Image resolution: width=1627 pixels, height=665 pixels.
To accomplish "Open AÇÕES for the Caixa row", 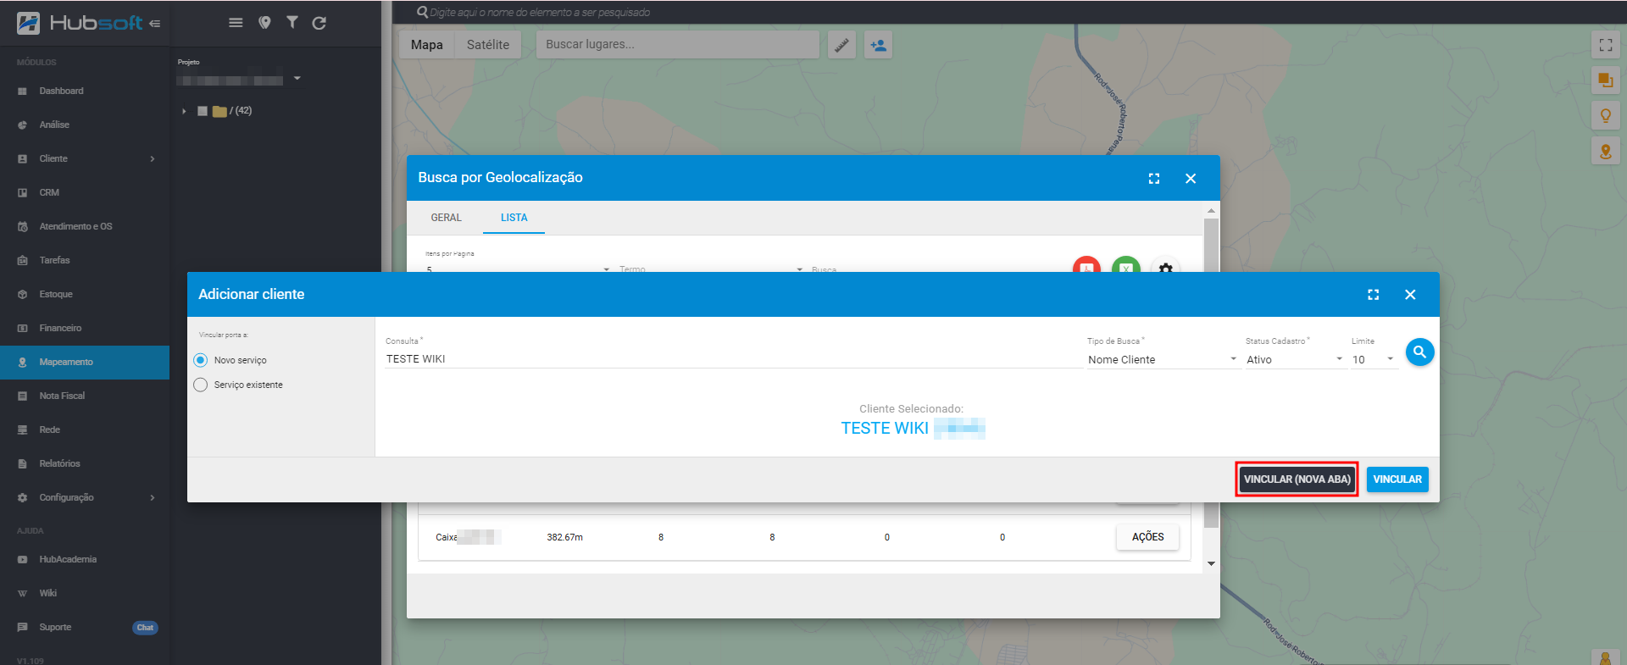I will [x=1147, y=537].
